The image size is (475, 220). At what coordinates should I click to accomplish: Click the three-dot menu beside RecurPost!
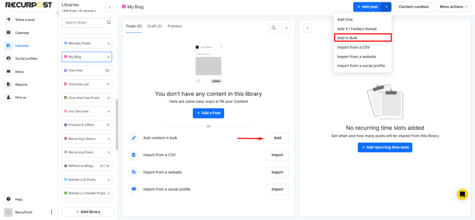click(51, 212)
